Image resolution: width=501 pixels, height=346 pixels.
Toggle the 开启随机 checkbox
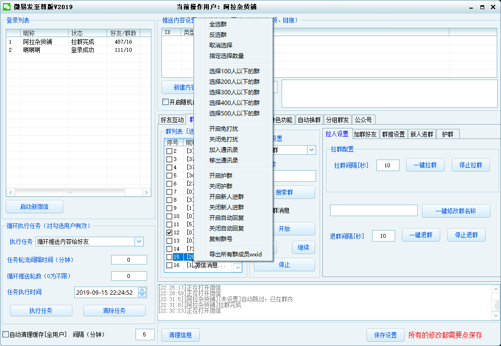166,102
